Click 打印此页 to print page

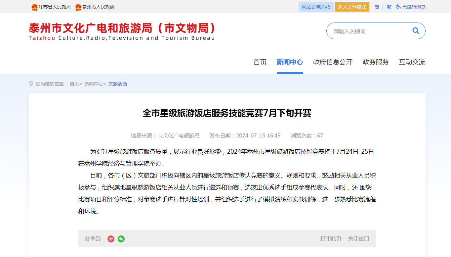coord(331,238)
